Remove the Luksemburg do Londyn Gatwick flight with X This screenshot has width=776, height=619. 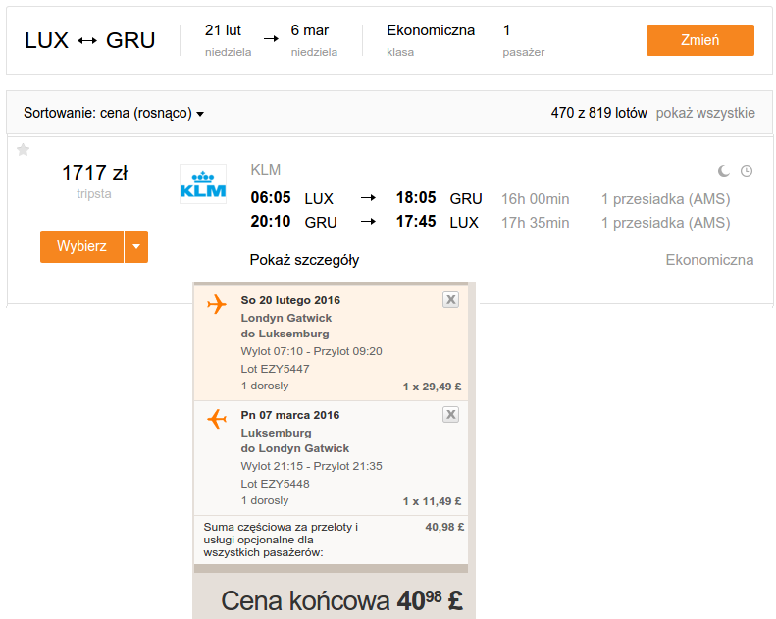(x=450, y=415)
